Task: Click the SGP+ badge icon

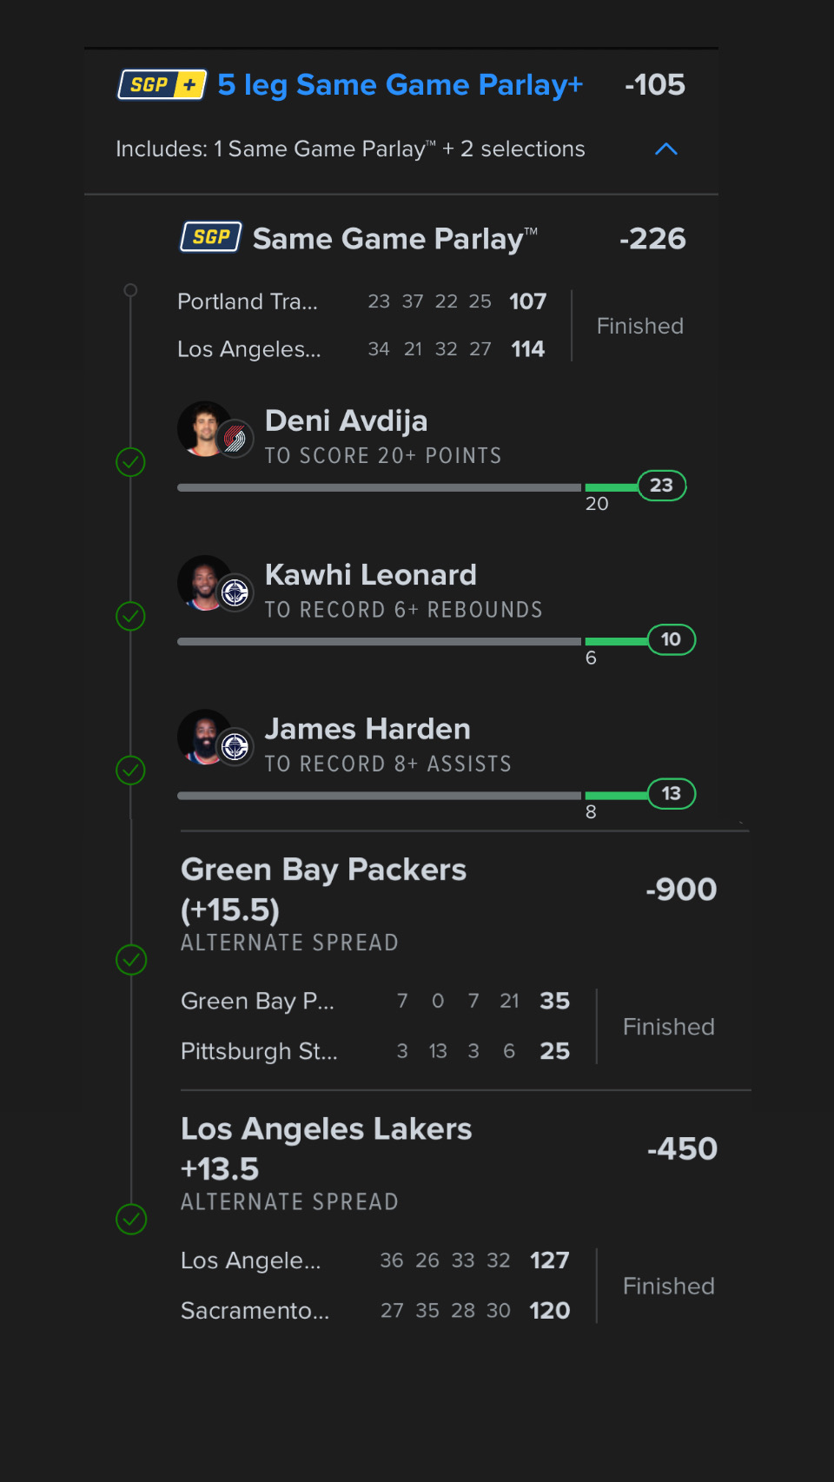Action: pos(162,84)
